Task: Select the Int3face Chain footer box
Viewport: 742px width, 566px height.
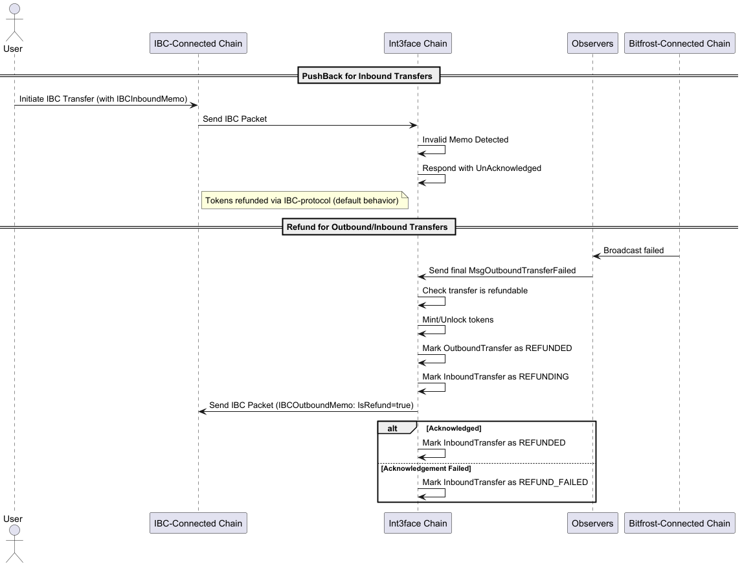Action: click(418, 523)
